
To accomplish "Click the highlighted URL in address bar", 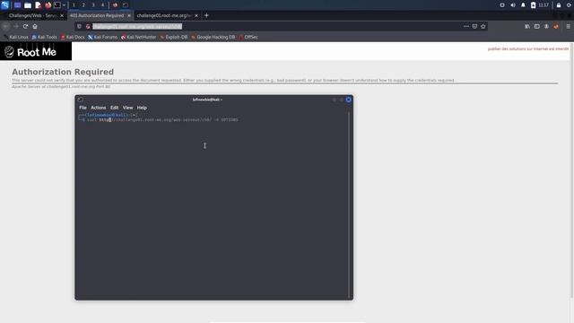I will coord(137,26).
